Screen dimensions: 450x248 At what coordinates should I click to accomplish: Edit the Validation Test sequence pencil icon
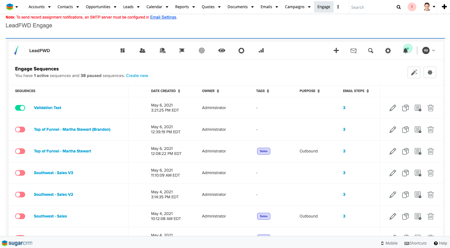(393, 108)
